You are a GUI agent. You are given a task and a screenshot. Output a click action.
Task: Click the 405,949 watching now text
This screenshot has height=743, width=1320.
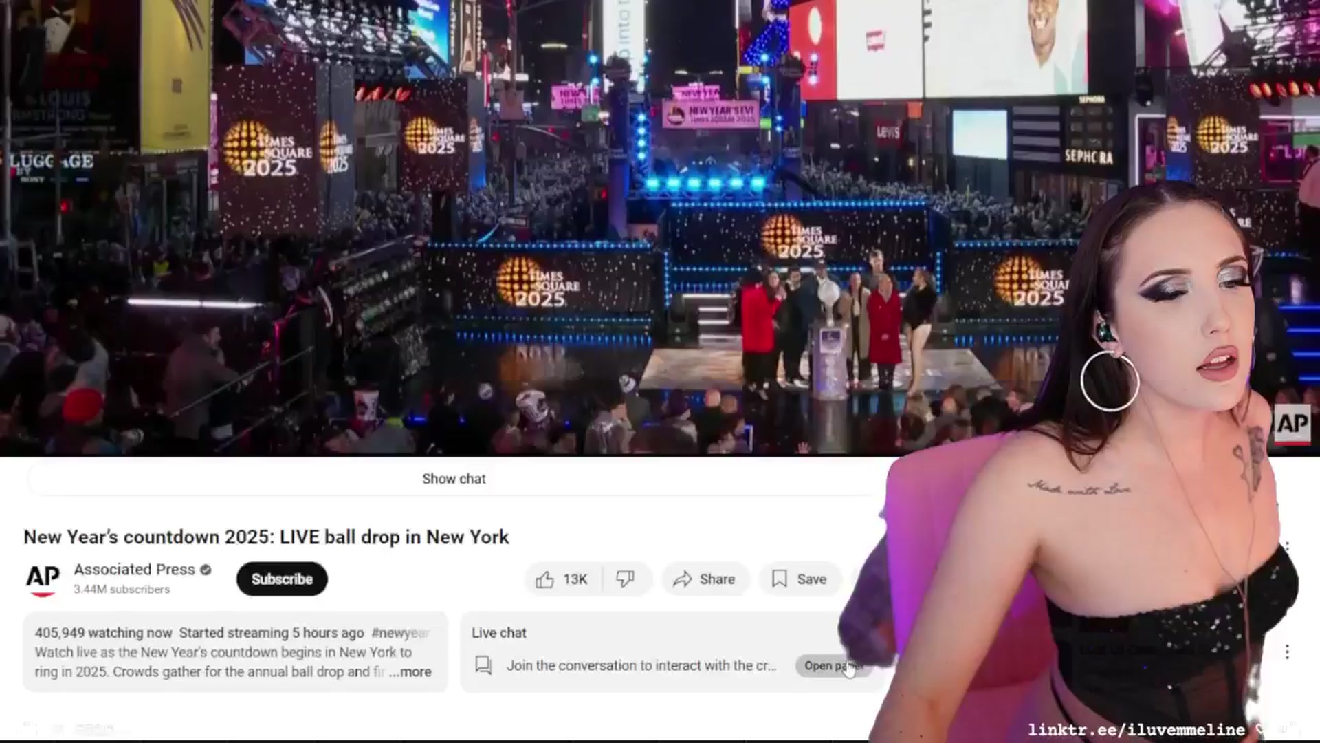(x=104, y=633)
